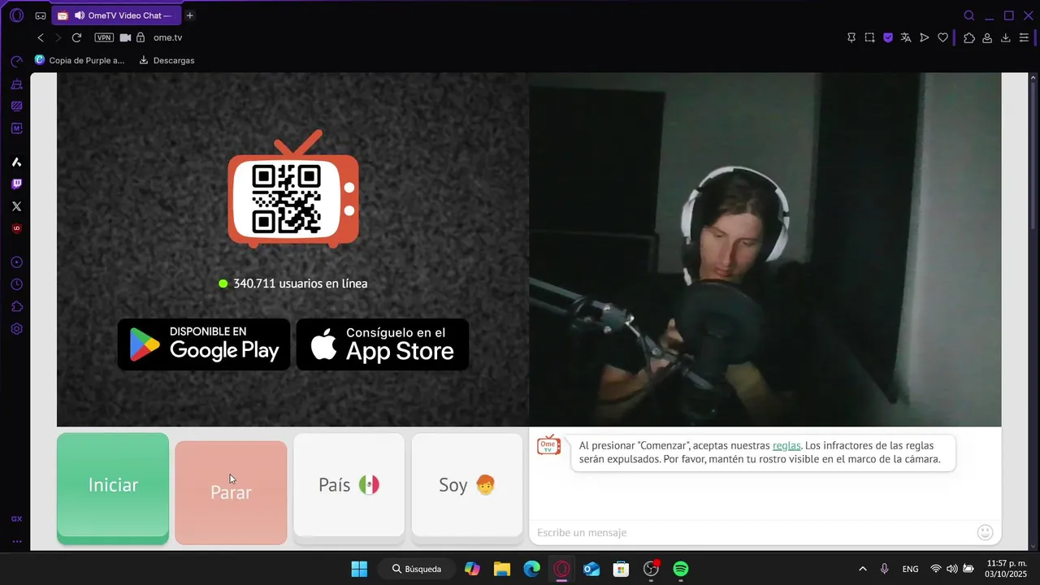Open Twitch in sidebar
The height and width of the screenshot is (585, 1040).
click(x=16, y=184)
